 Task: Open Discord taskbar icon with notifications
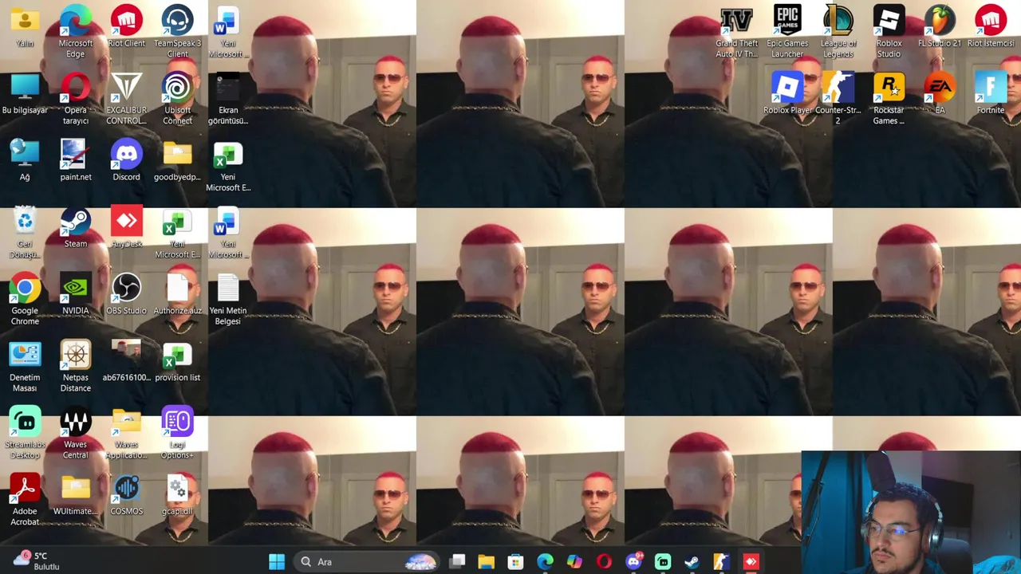click(x=633, y=562)
